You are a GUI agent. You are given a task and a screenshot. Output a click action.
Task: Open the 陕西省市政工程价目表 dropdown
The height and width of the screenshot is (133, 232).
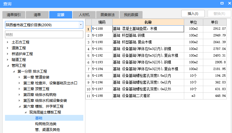80,25
